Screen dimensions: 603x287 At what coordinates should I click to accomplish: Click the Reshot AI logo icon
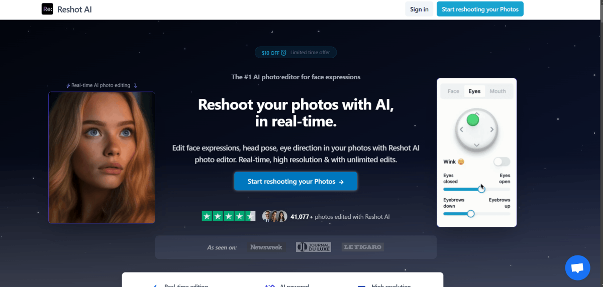pos(47,9)
